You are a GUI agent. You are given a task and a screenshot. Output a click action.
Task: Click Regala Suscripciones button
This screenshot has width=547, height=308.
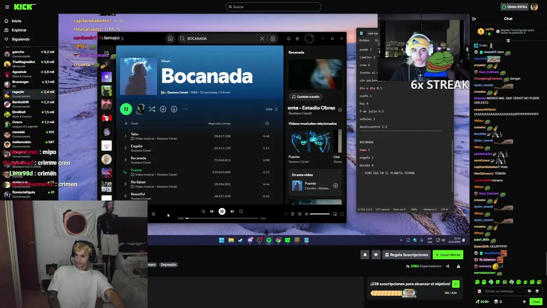click(406, 255)
